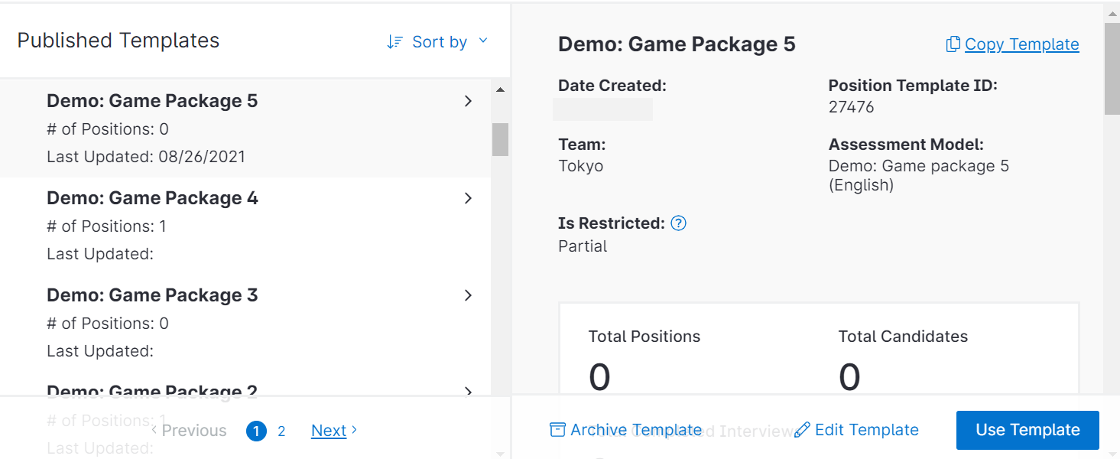
Task: Click the Edit Template link text
Action: pyautogui.click(x=866, y=430)
